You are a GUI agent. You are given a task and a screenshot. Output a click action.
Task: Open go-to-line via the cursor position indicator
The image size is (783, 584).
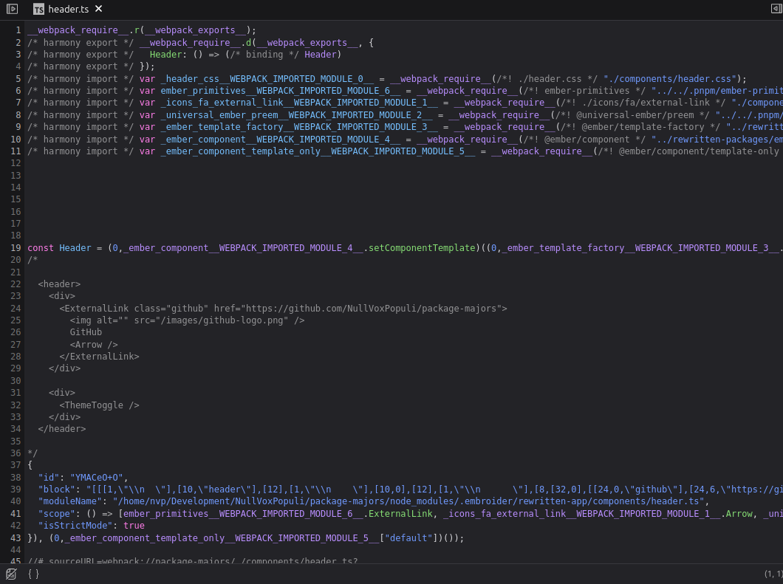coord(773,573)
